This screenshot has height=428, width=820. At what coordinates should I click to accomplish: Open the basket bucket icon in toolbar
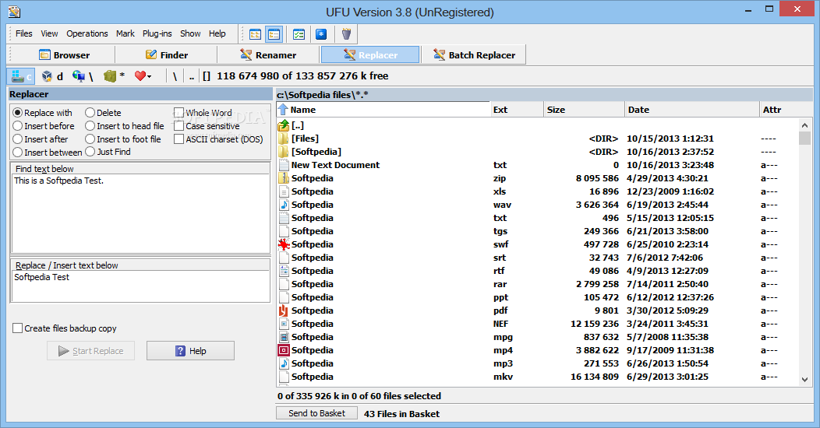(346, 34)
